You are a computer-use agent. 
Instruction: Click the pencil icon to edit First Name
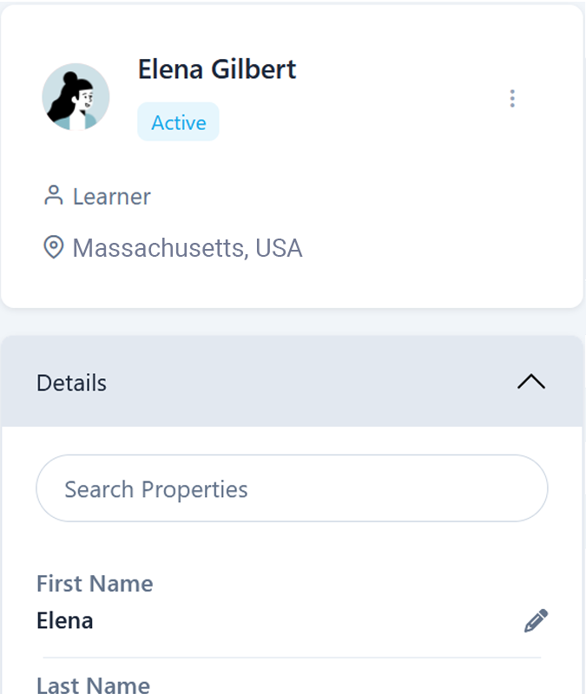(537, 621)
